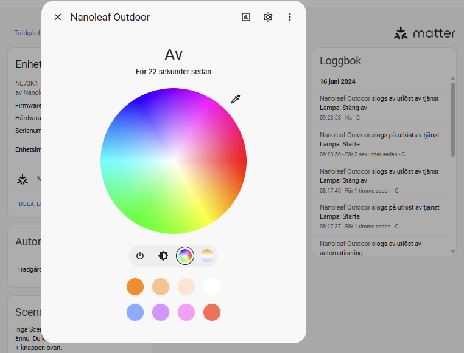Click the 'DELA' share device button
The height and width of the screenshot is (353, 464).
coord(30,204)
